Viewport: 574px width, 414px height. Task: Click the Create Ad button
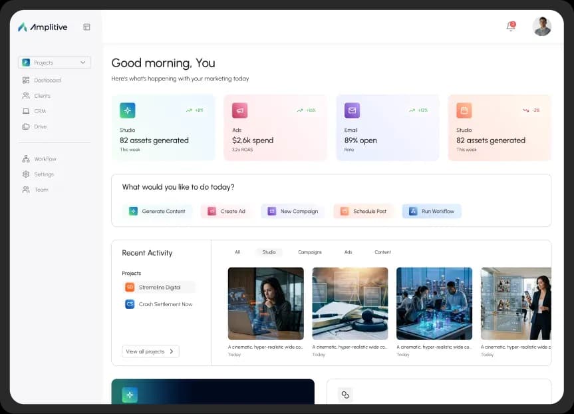click(227, 211)
